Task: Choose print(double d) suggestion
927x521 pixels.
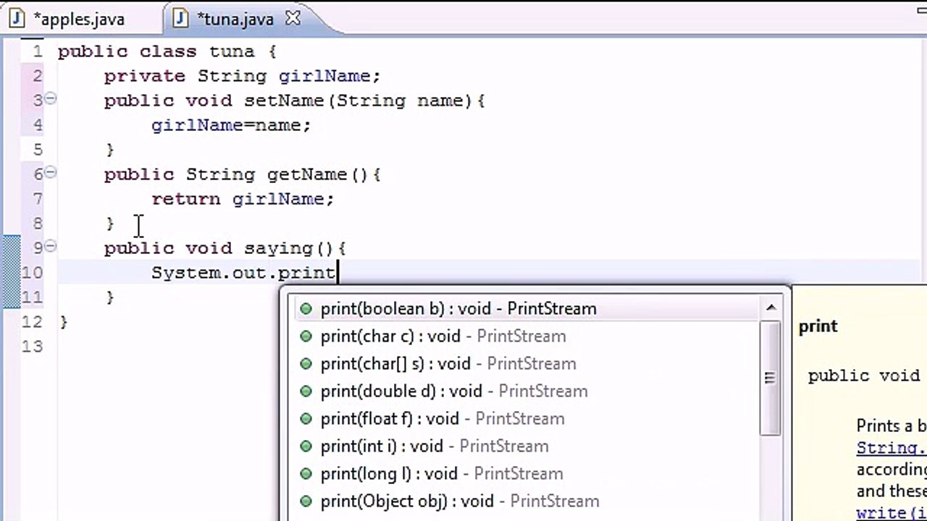Action: [x=527, y=391]
